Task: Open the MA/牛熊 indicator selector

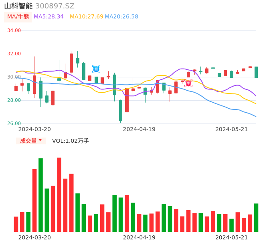Action: coord(18,17)
